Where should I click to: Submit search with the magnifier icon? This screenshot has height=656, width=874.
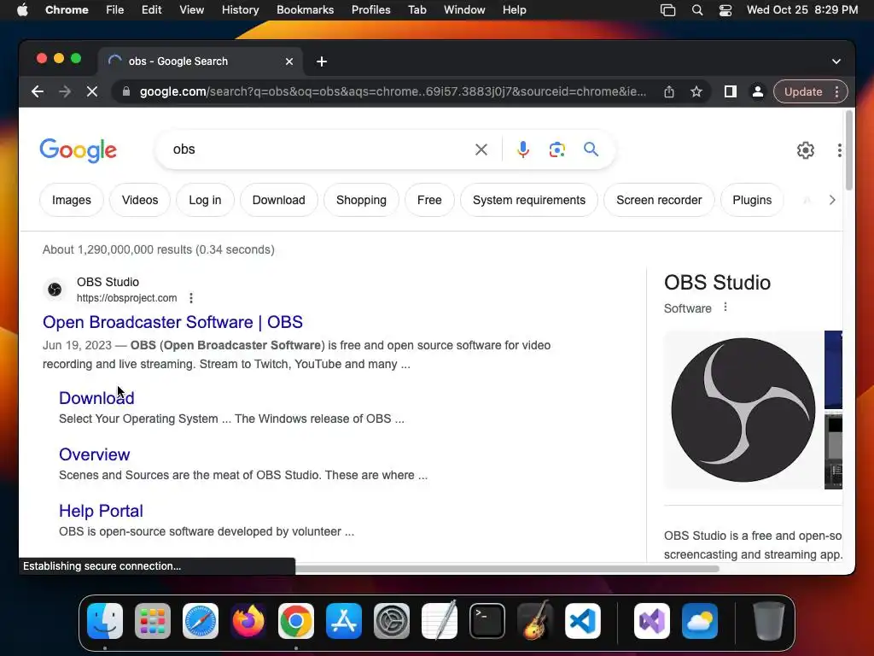[591, 149]
